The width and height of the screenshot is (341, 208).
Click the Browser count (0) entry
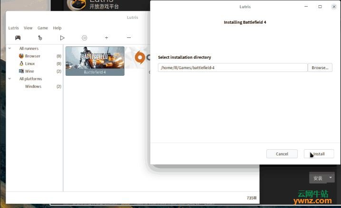pos(59,56)
